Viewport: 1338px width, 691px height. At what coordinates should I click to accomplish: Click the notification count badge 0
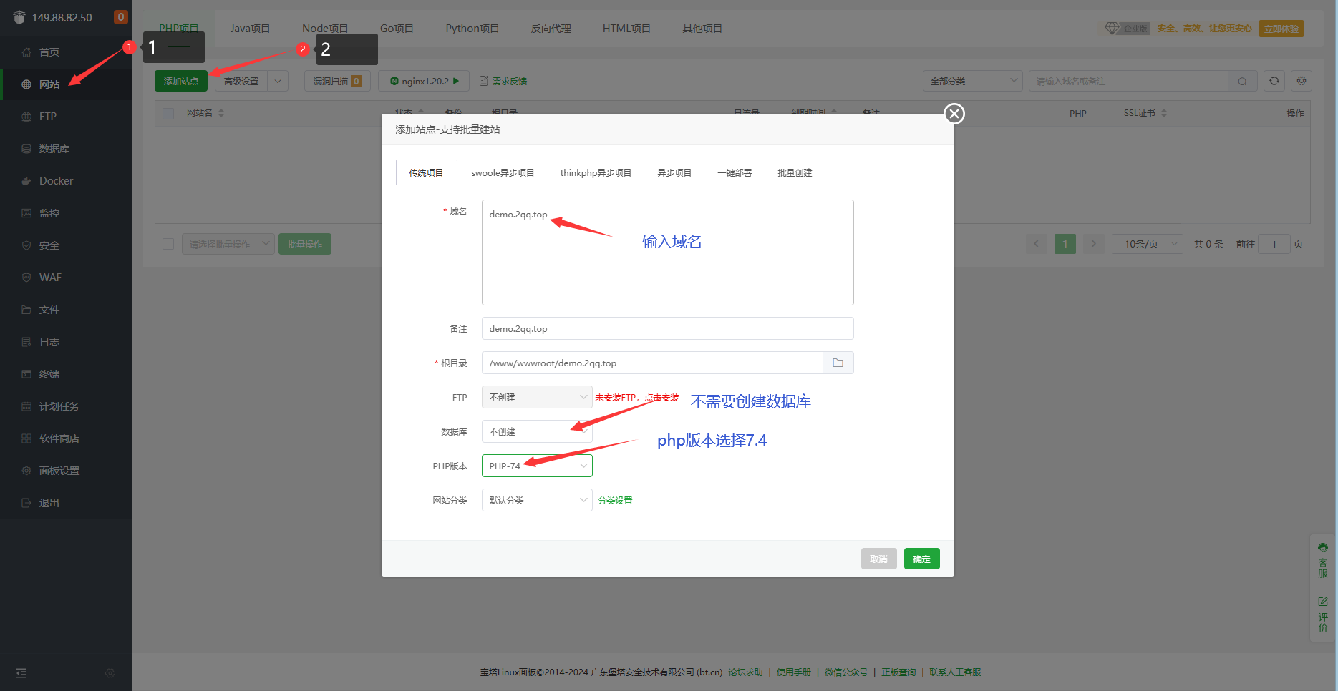click(121, 17)
